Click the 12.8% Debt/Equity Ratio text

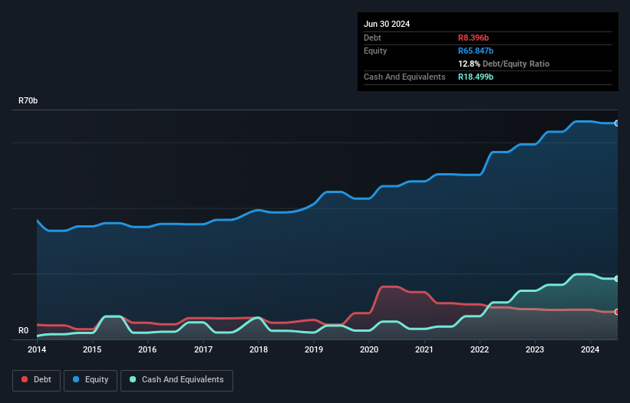click(503, 64)
